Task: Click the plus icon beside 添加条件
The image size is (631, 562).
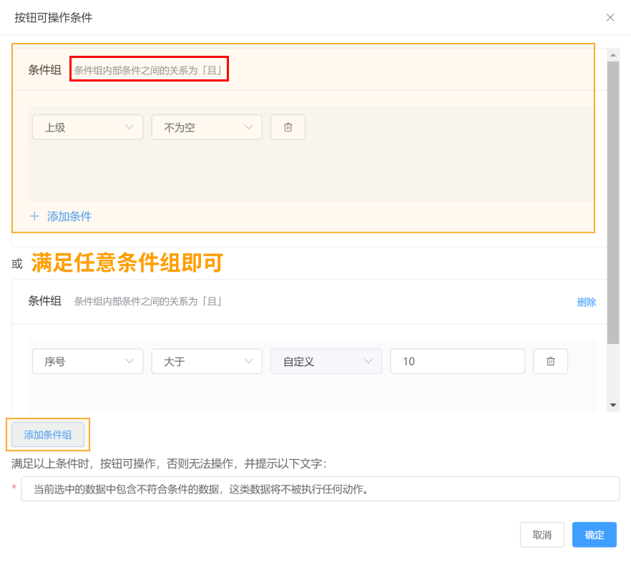Action: [x=34, y=216]
